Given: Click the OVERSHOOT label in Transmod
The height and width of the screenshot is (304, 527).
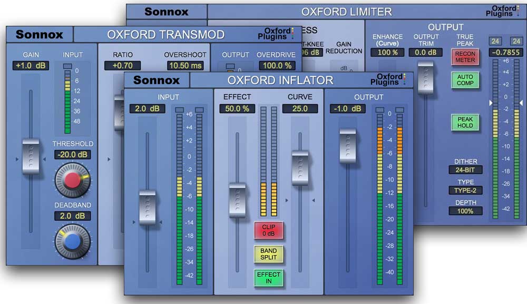Looking at the screenshot, I should click(185, 55).
